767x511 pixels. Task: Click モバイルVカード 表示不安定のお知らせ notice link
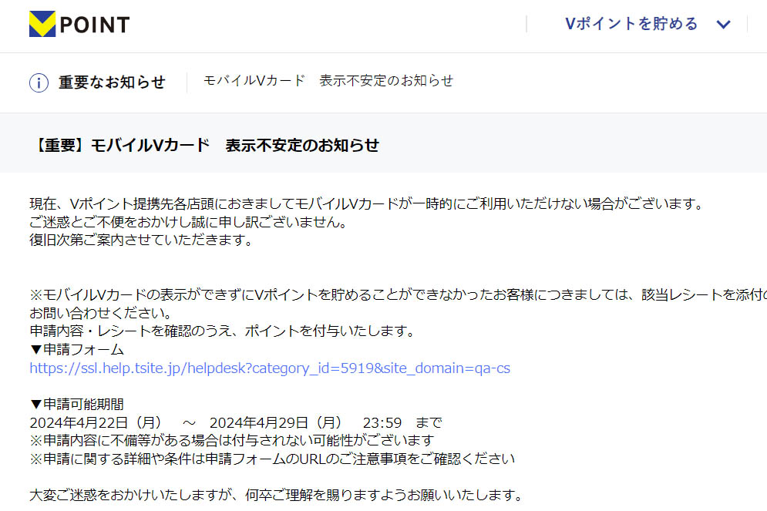(x=328, y=81)
